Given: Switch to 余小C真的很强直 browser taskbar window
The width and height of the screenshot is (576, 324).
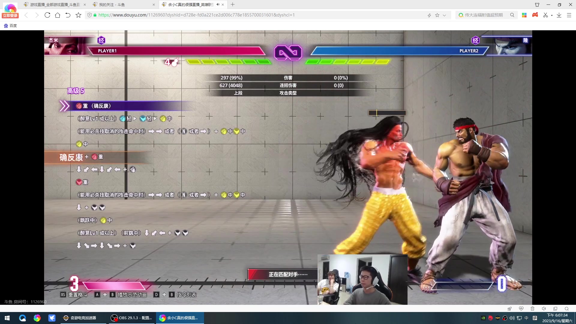Looking at the screenshot, I should point(180,318).
